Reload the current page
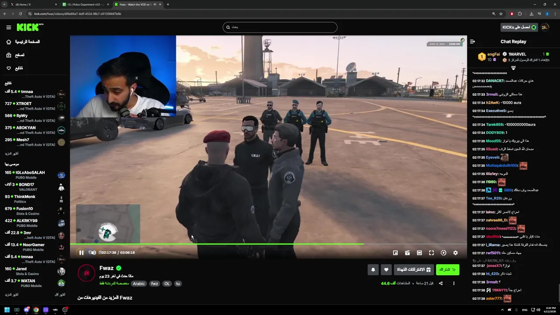560x315 pixels. 20,14
